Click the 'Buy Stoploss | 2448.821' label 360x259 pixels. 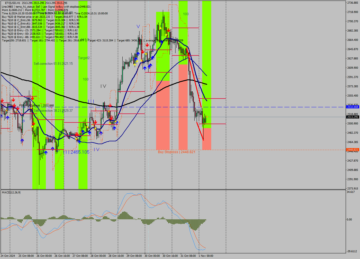pyautogui.click(x=177, y=152)
